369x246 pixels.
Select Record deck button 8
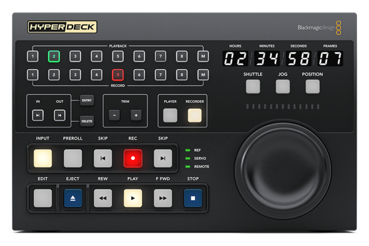[181, 75]
